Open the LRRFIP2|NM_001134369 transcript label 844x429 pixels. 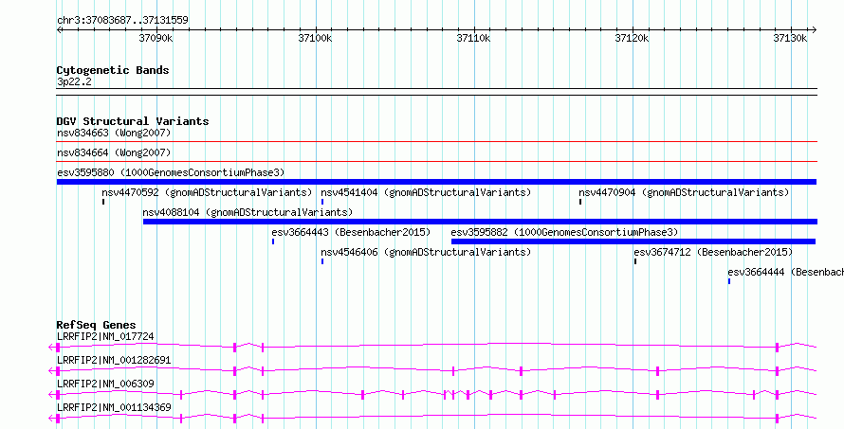pyautogui.click(x=114, y=407)
